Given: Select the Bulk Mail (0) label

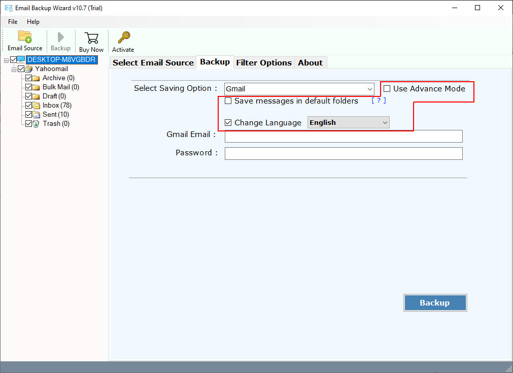Looking at the screenshot, I should [x=61, y=87].
